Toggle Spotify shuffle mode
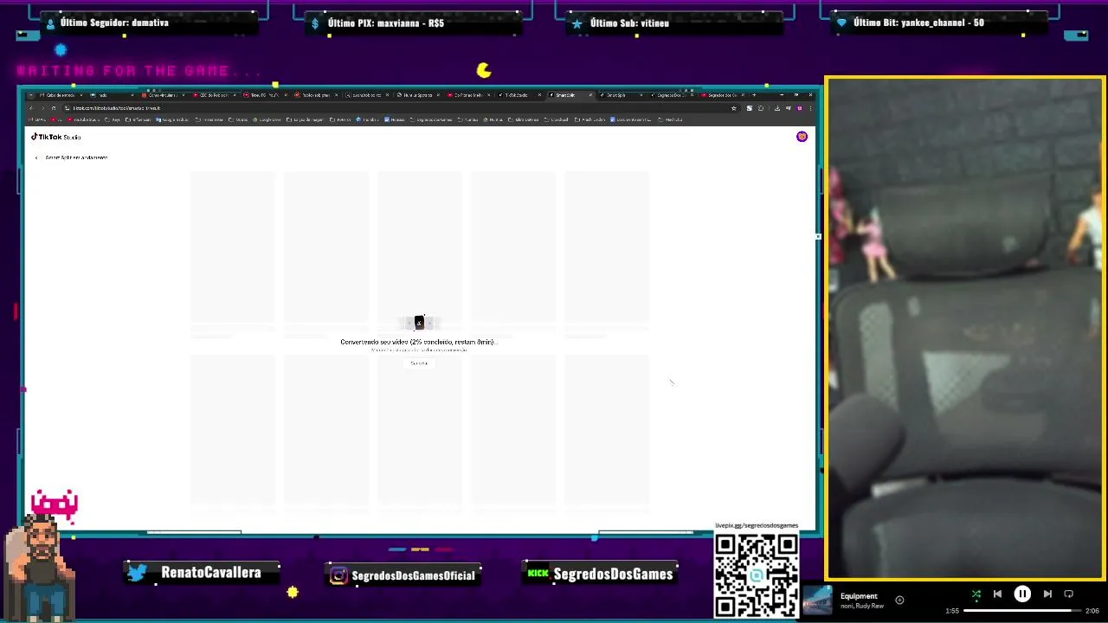This screenshot has height=623, width=1108. coord(976,594)
